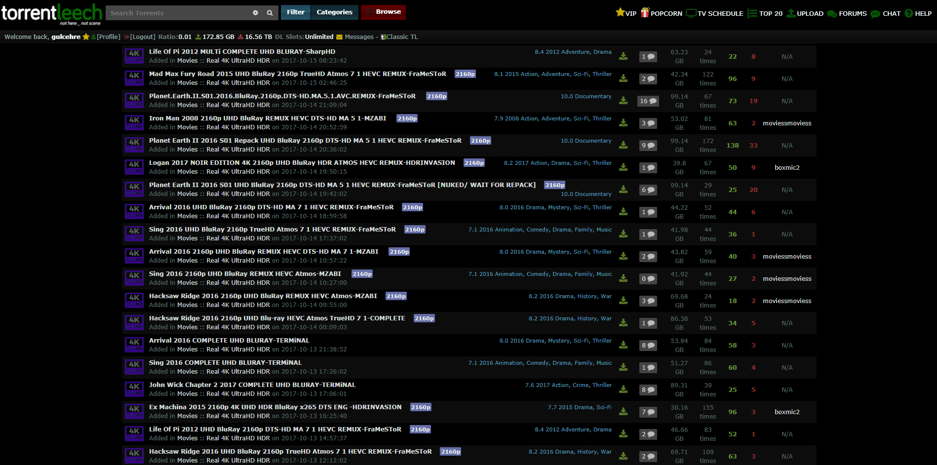Open TOP 20 menu

765,13
